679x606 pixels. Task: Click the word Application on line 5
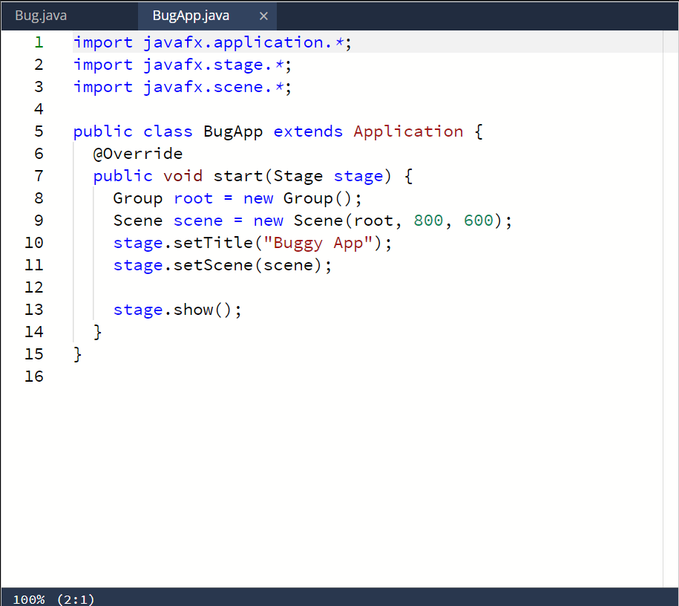(408, 131)
